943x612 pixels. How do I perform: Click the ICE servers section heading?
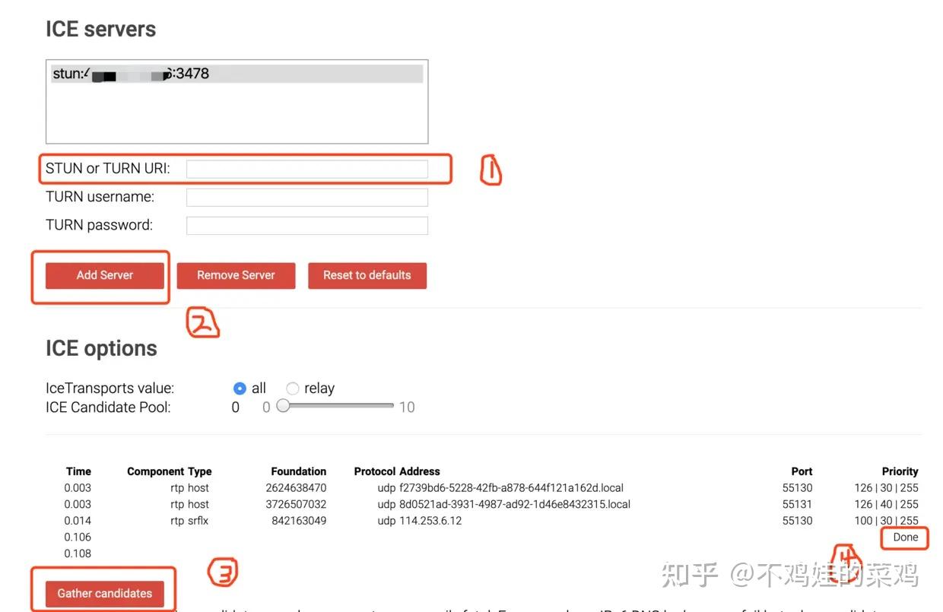[100, 28]
